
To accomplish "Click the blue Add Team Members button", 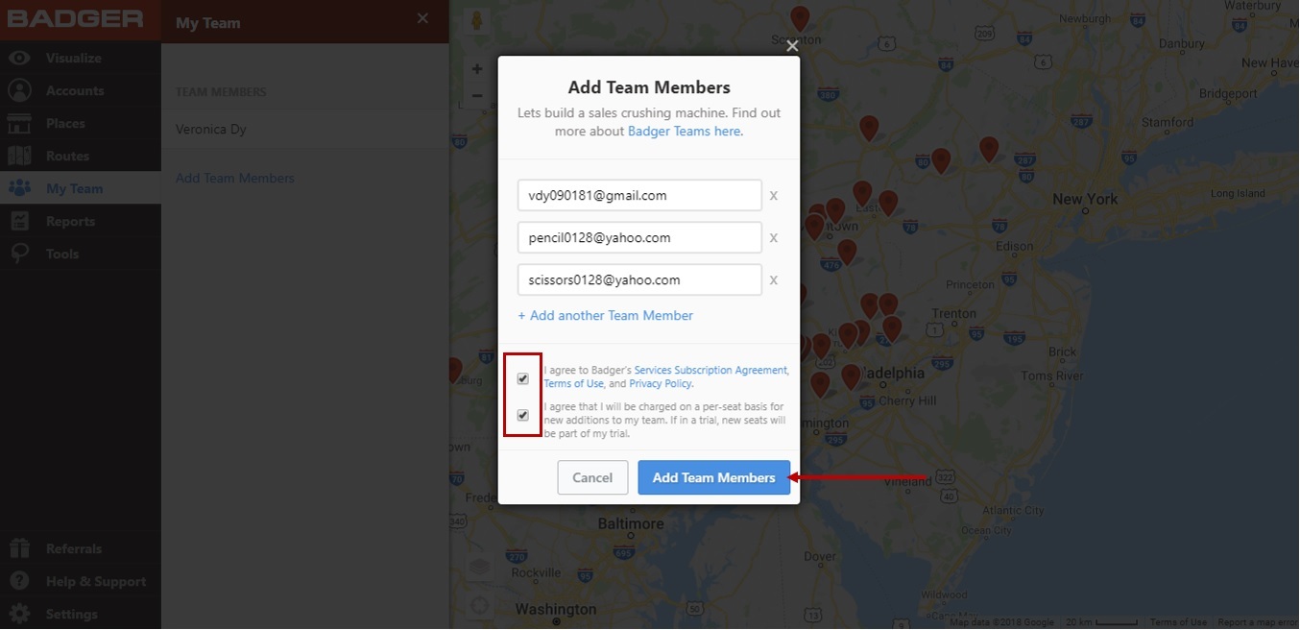I will (x=714, y=477).
